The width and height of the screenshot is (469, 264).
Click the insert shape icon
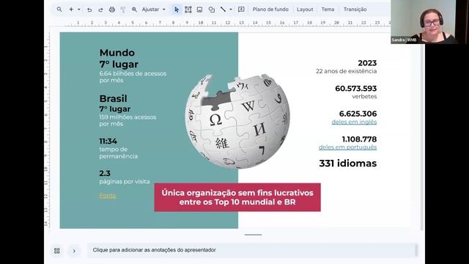[212, 10]
